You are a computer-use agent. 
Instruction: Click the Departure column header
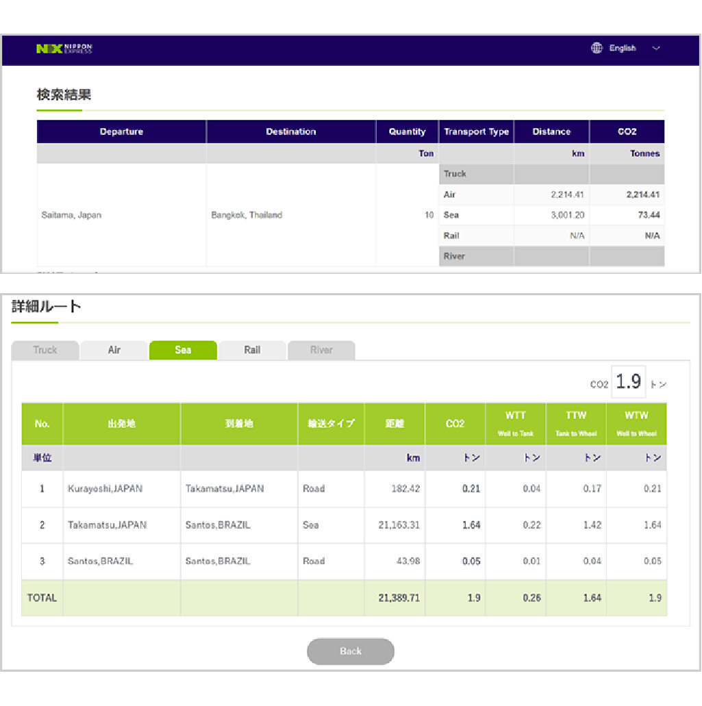pos(122,131)
